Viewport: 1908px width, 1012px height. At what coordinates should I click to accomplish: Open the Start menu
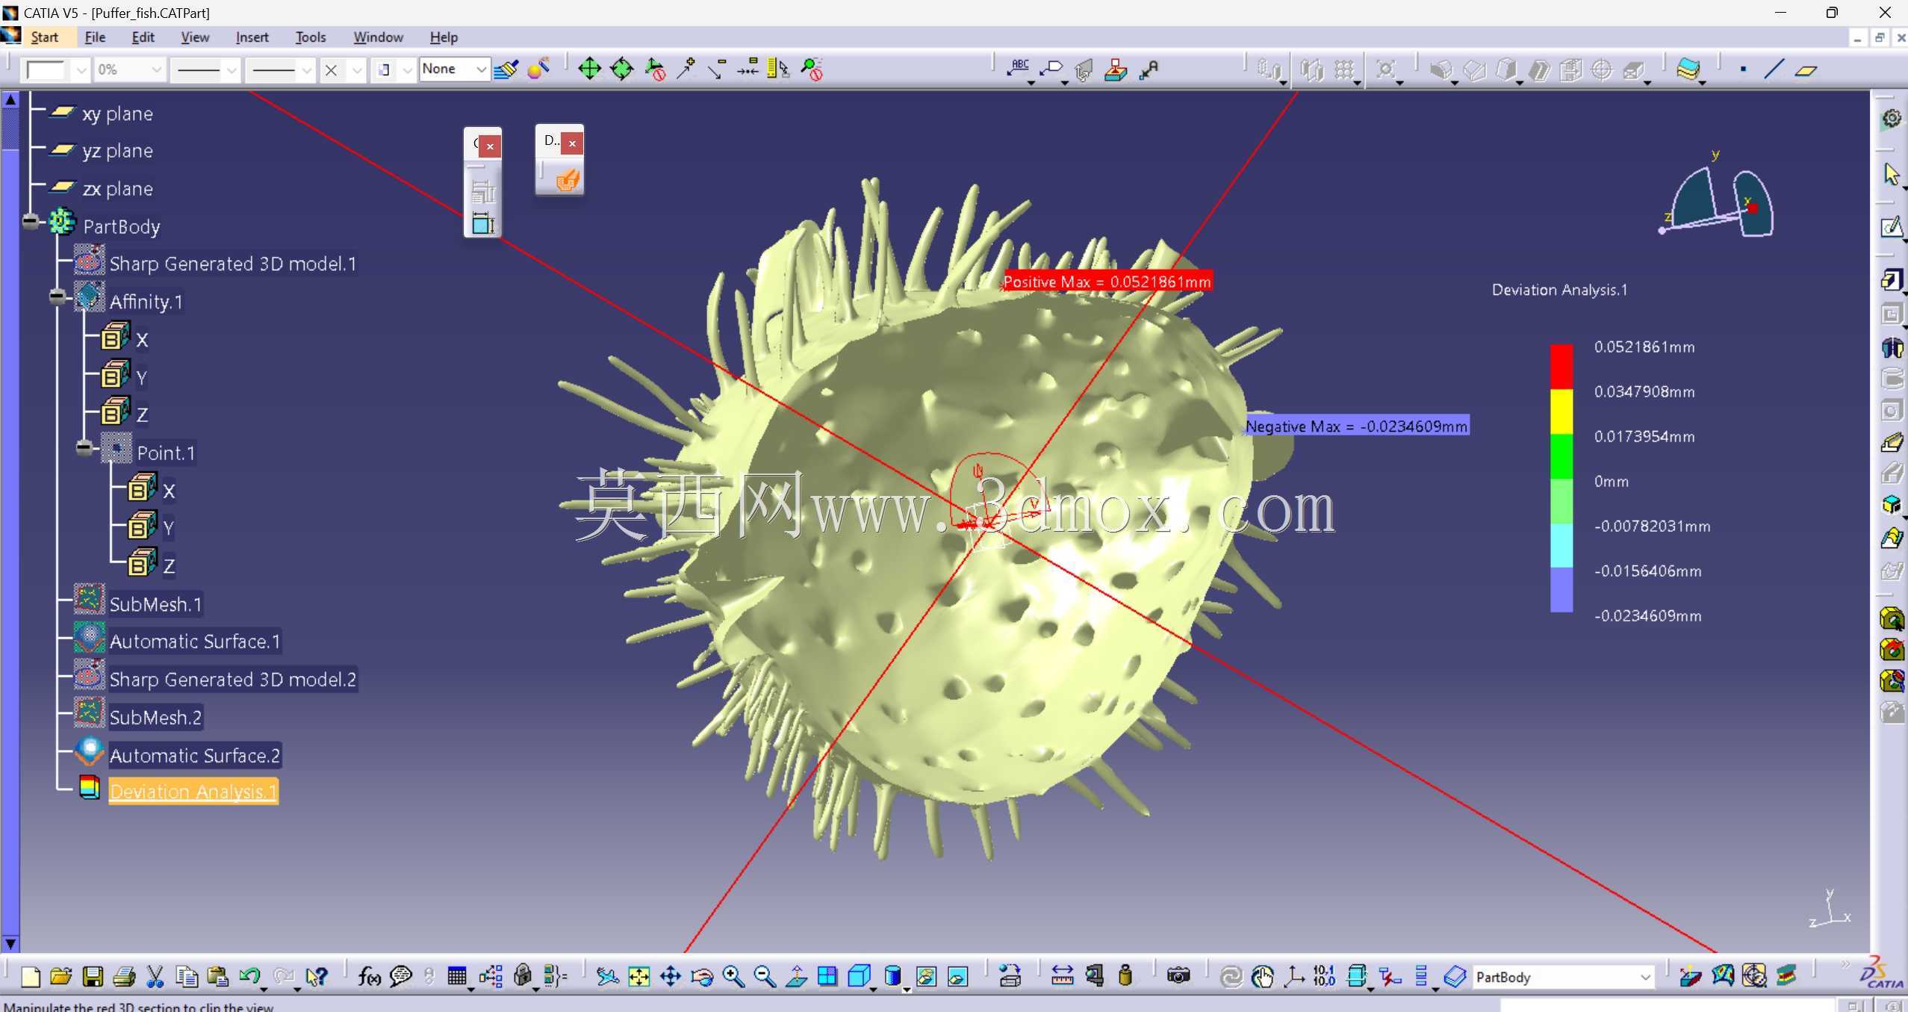tap(44, 37)
